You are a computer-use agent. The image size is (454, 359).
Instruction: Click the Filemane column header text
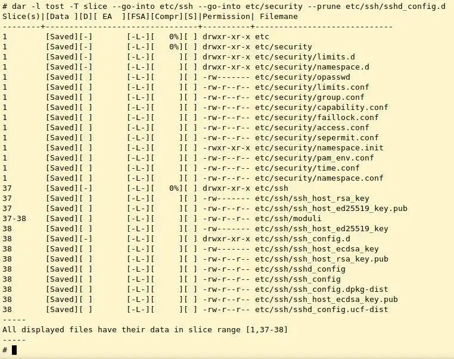pos(279,17)
